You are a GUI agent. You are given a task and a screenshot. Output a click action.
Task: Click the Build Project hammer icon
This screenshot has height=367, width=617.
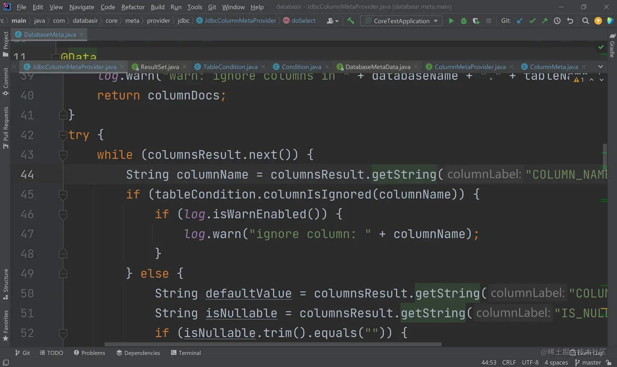[x=351, y=21]
